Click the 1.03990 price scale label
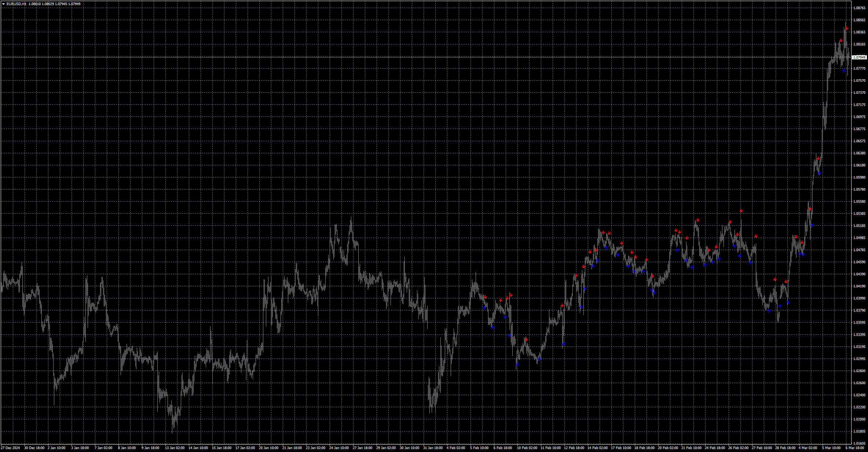 859,298
